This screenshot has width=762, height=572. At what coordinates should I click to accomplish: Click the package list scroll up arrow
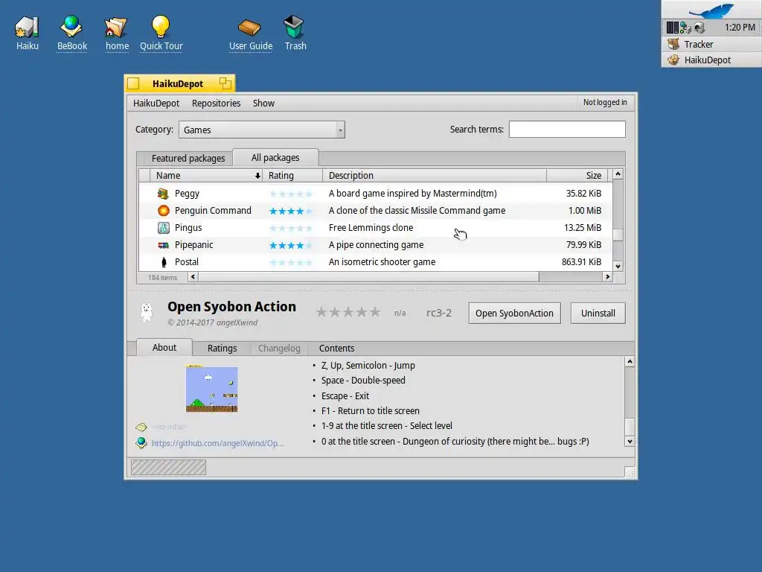coord(618,174)
